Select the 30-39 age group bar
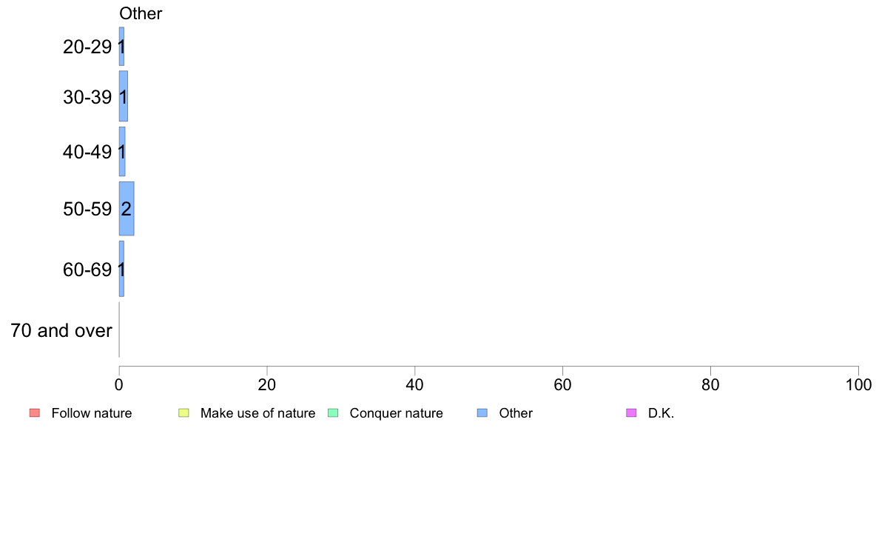The height and width of the screenshot is (545, 879). pyautogui.click(x=124, y=96)
